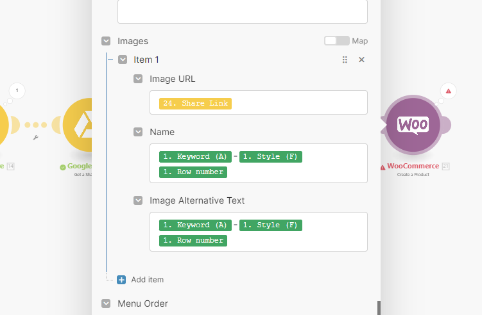Viewport: 482px width, 315px height.
Task: Collapse the Image URL field
Action: tap(138, 79)
